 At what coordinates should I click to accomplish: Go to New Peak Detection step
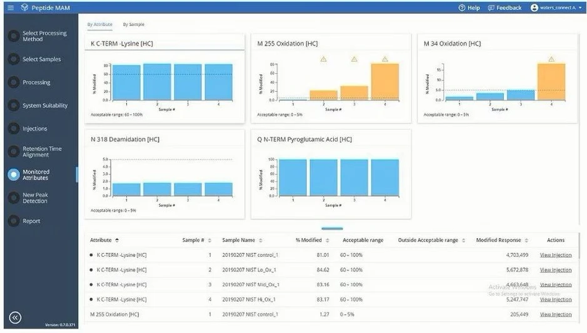coord(35,198)
